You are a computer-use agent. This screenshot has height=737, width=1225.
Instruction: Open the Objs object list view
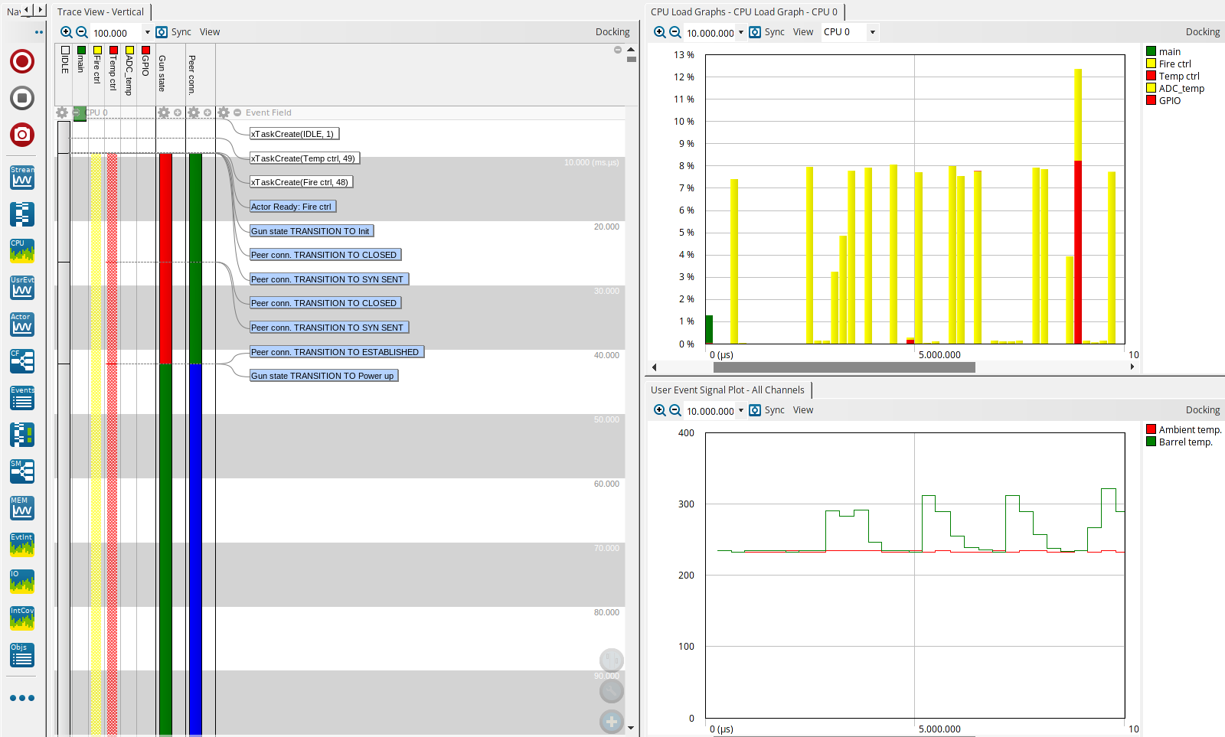click(21, 655)
